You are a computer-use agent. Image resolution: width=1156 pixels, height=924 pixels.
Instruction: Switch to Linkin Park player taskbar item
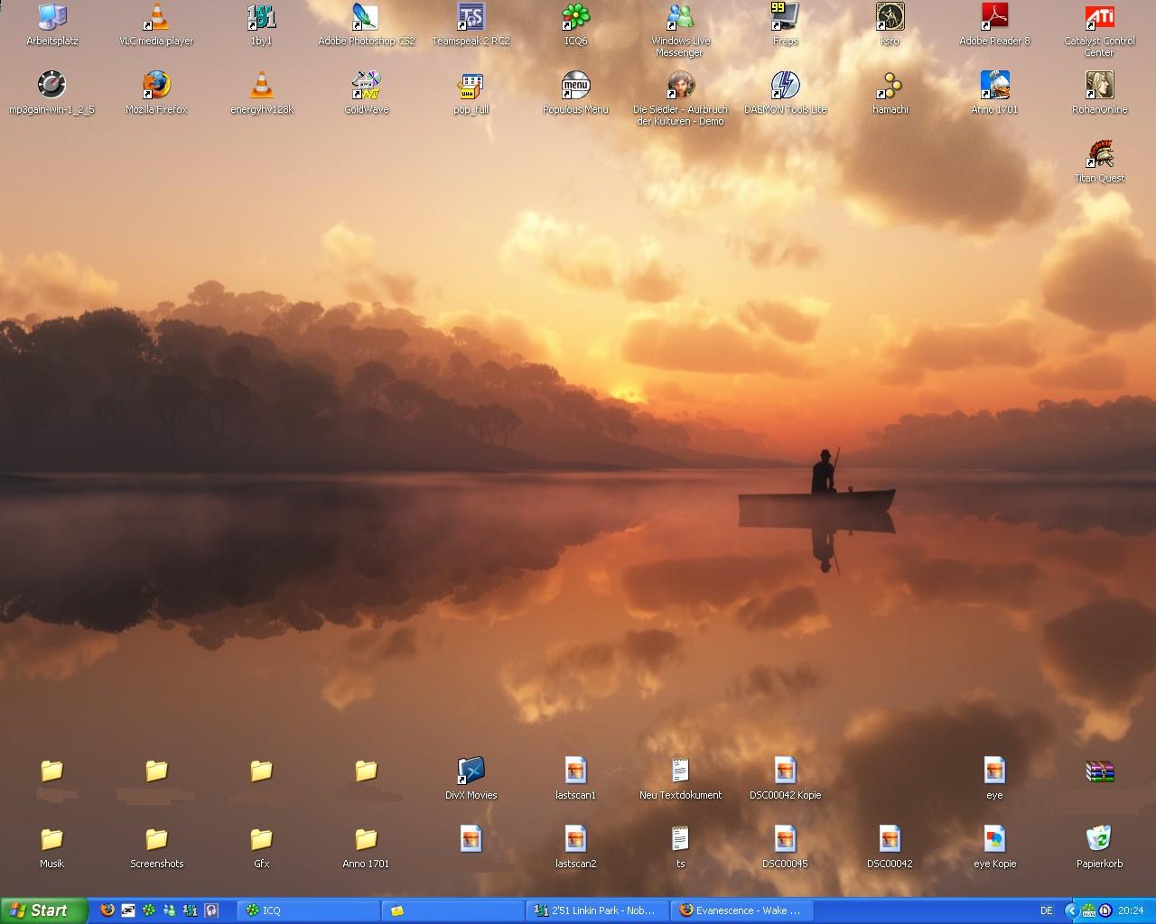597,910
